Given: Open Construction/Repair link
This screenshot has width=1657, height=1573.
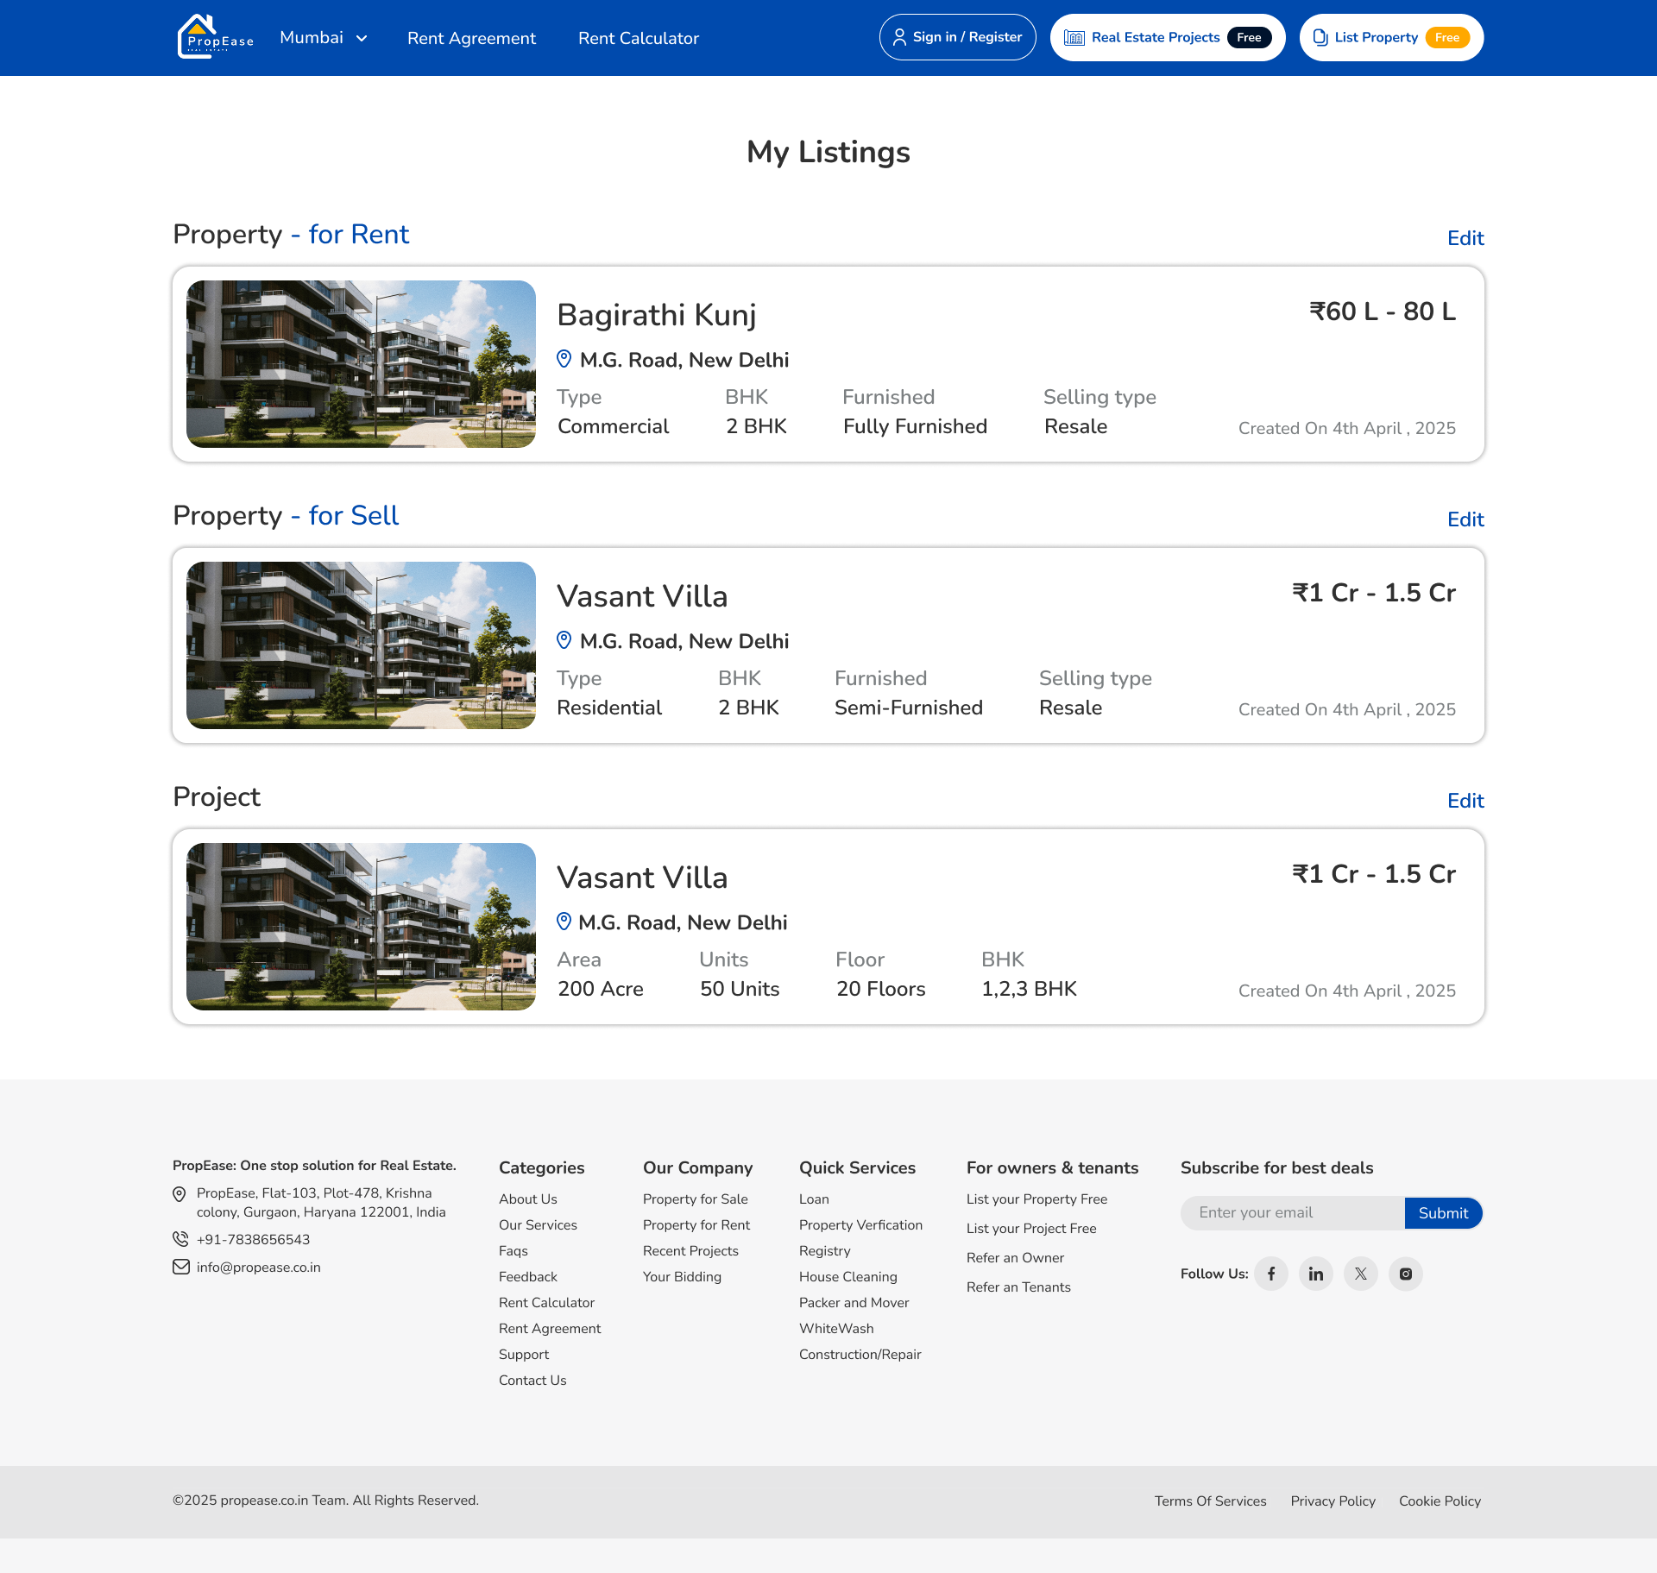Looking at the screenshot, I should (x=860, y=1355).
